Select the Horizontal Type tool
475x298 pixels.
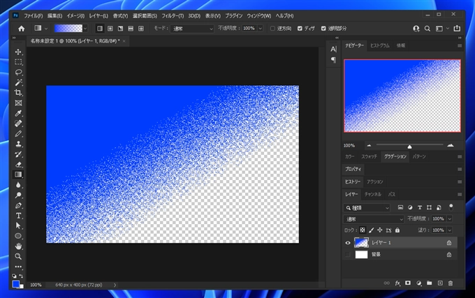point(18,216)
